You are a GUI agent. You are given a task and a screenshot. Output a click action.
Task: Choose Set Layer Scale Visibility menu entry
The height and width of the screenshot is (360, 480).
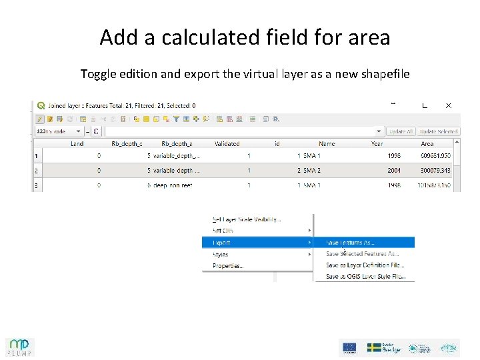(x=247, y=219)
